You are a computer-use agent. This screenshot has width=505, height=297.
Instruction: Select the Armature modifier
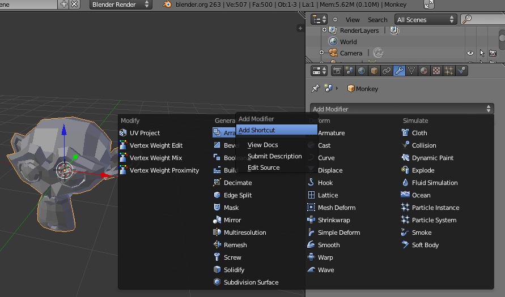click(x=331, y=133)
